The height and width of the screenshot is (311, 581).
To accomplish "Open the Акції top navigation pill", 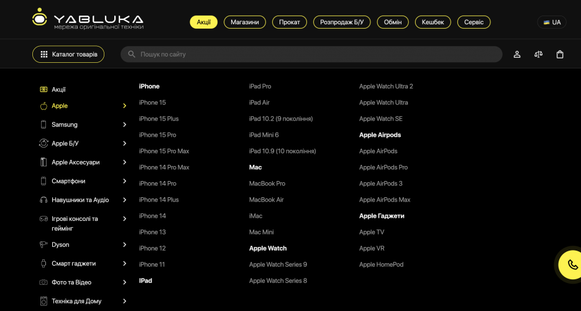I will click(204, 22).
